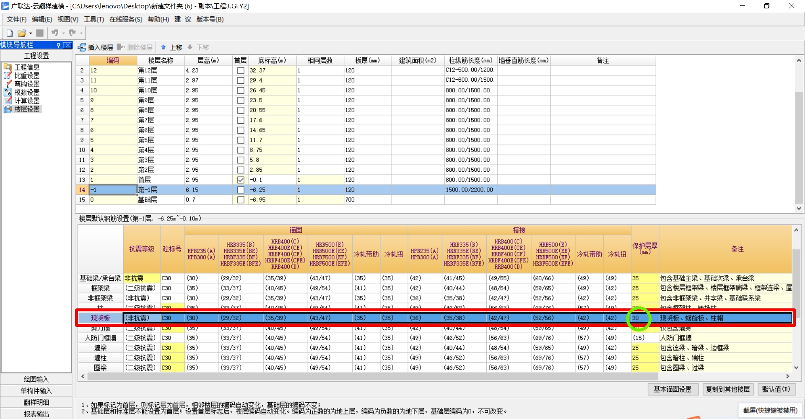Toggle 首层 checkbox for 第2层
Viewport: 805px width, 419px height.
241,170
